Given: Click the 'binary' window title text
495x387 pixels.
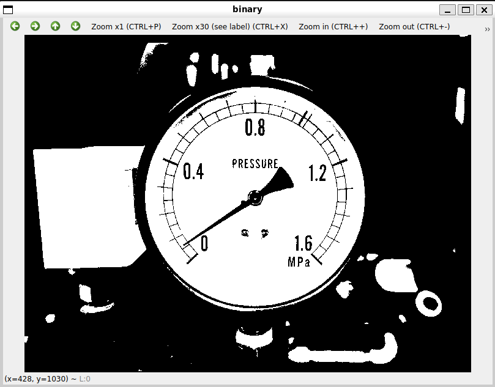Looking at the screenshot, I should [247, 9].
